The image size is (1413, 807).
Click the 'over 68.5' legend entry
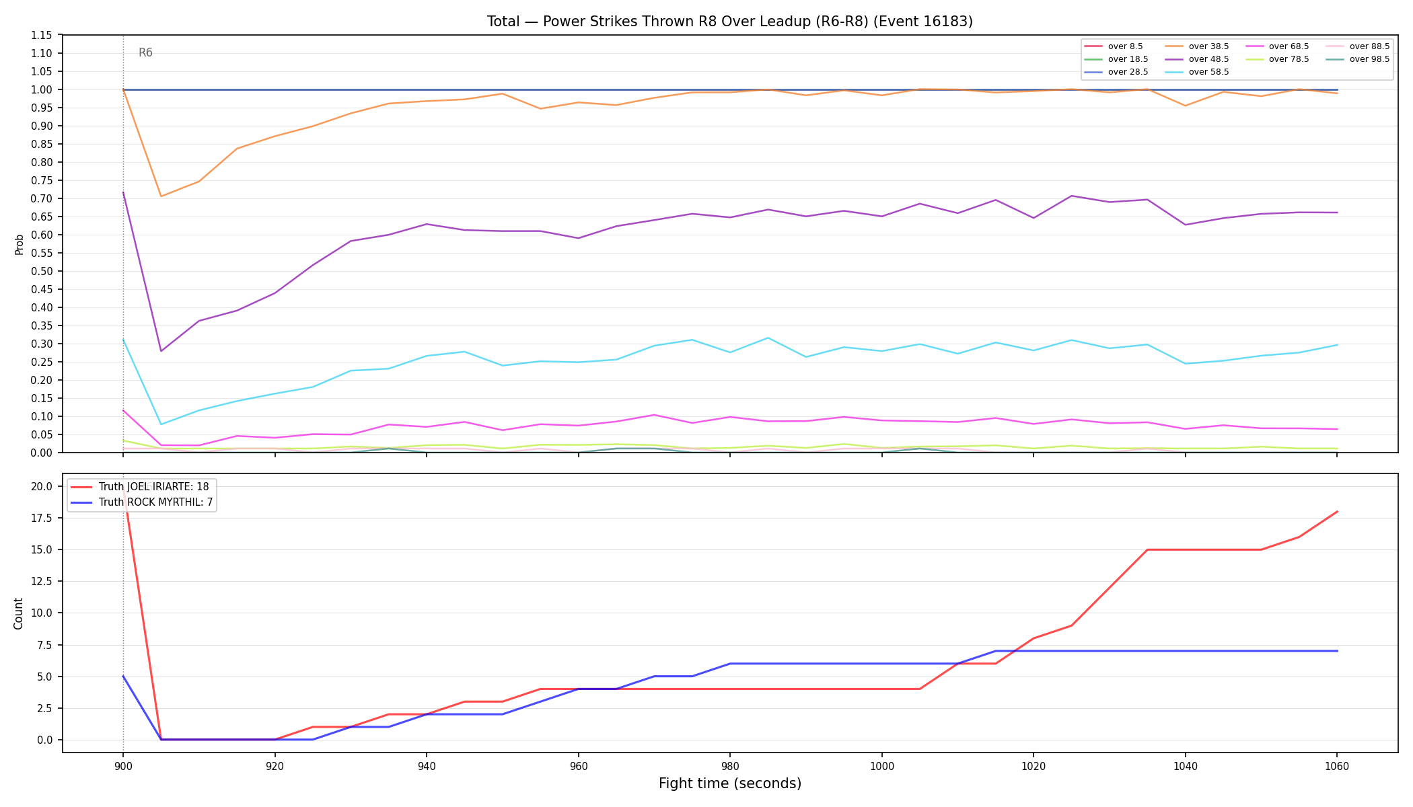pyautogui.click(x=1277, y=46)
